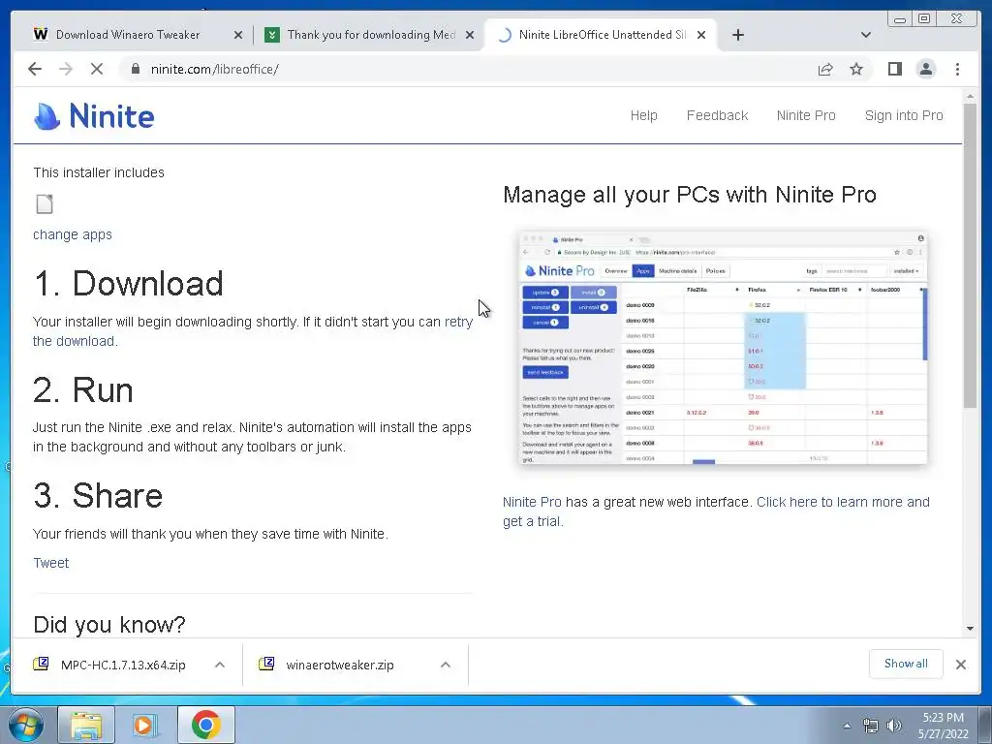This screenshot has width=992, height=744.
Task: Click the network tray icon
Action: [x=871, y=726]
